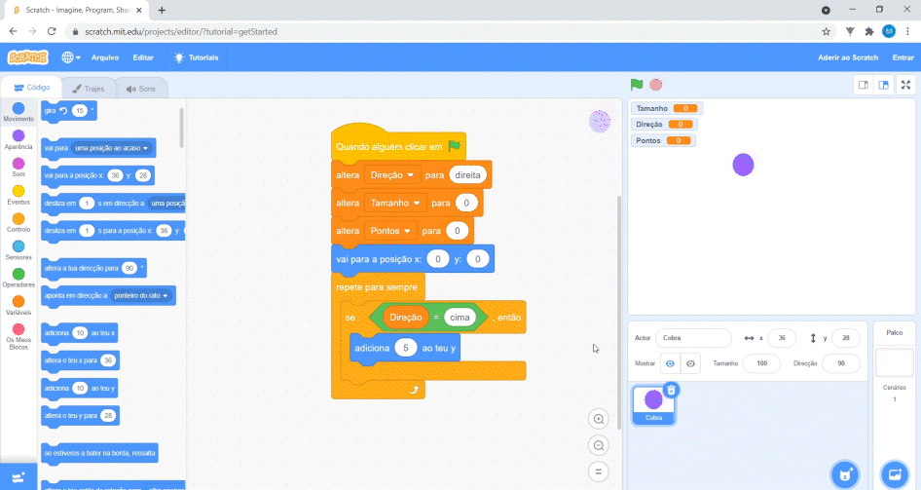Screen dimensions: 921x490
Task: Select the Palco backdrop thumbnail
Action: (894, 362)
